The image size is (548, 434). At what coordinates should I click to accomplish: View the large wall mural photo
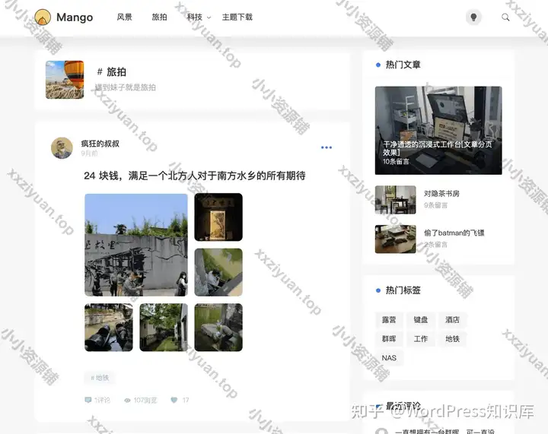click(x=136, y=245)
